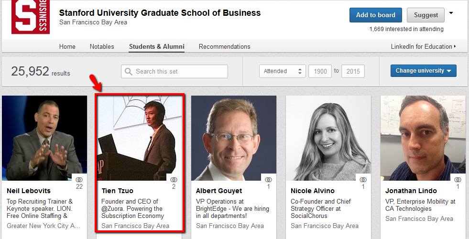Expand the Change university dropdown
The height and width of the screenshot is (239, 469).
pos(423,71)
